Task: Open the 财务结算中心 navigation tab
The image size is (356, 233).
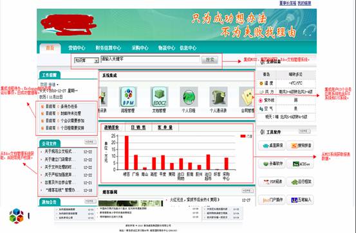Action: [108, 48]
